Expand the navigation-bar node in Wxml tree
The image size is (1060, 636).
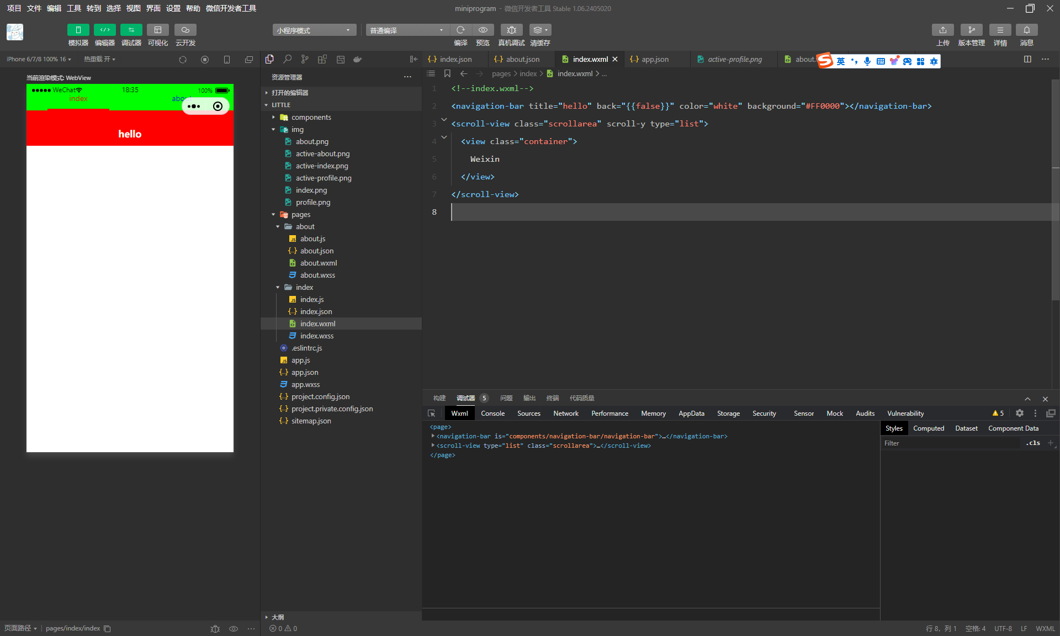click(x=432, y=436)
